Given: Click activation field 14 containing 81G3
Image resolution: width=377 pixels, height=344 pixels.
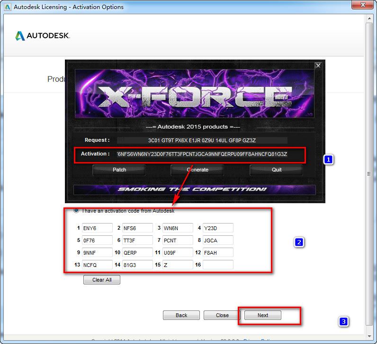Looking at the screenshot, I should pos(137,265).
